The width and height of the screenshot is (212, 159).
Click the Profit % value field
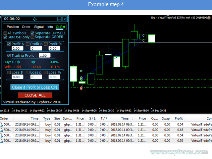[x=54, y=49]
